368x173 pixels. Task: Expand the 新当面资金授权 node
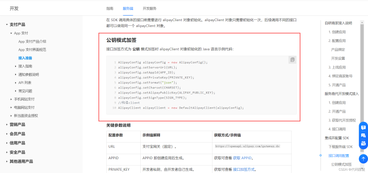point(11,116)
